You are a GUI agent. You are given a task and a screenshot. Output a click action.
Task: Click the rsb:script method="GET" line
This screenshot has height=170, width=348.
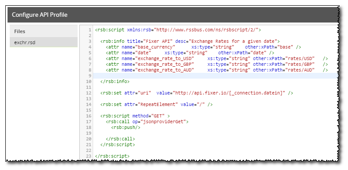[x=135, y=116]
